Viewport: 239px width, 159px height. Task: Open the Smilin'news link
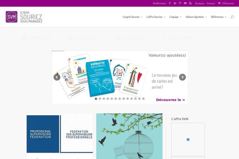(159, 3)
